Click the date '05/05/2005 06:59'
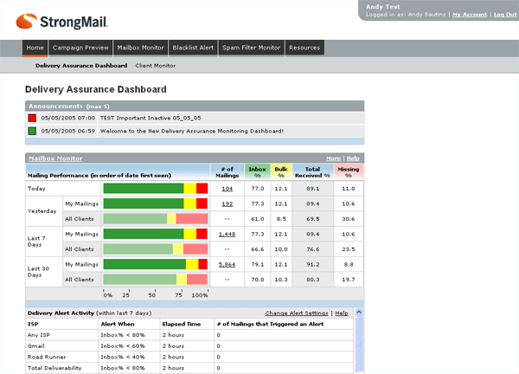The height and width of the screenshot is (374, 519). pos(67,131)
